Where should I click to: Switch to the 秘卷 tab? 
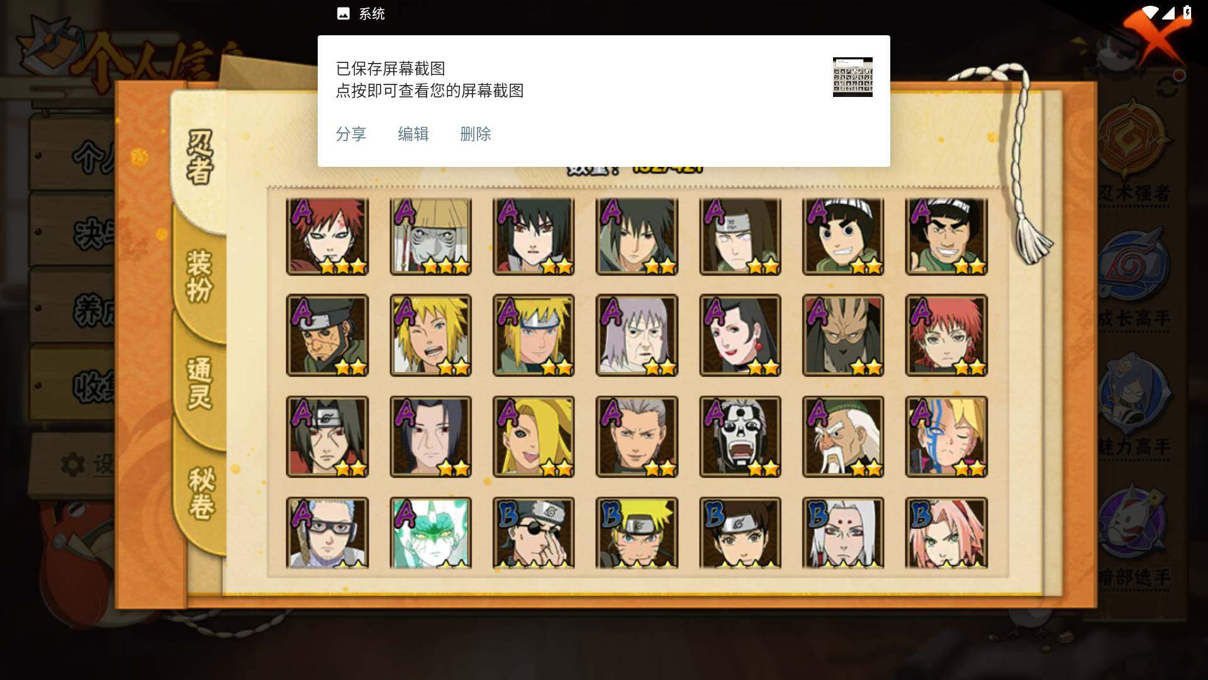click(201, 494)
